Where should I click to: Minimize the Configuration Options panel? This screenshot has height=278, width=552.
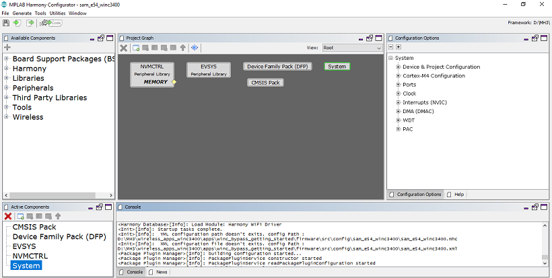click(526, 40)
